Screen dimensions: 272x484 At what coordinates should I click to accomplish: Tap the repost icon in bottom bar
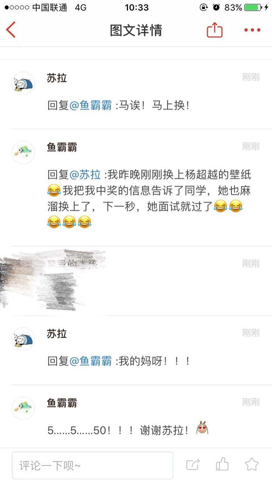[193, 465]
